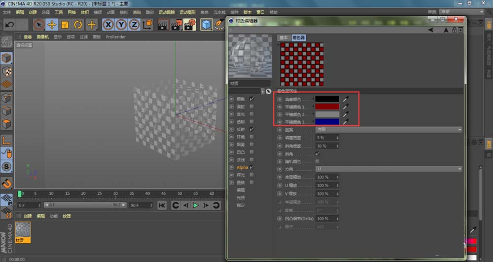Open the 创建 menu in the main menu bar
Viewport: 493px width, 262px height.
point(33,12)
